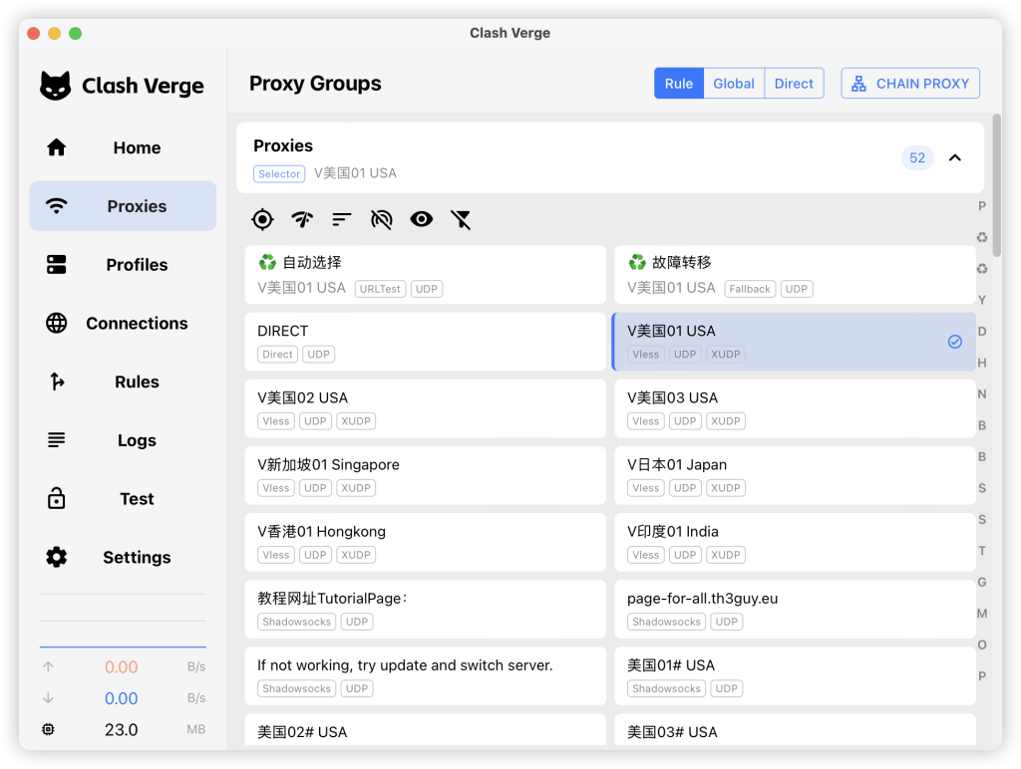The width and height of the screenshot is (1021, 769).
Task: Click the crossed-out signal delay icon
Action: click(381, 219)
